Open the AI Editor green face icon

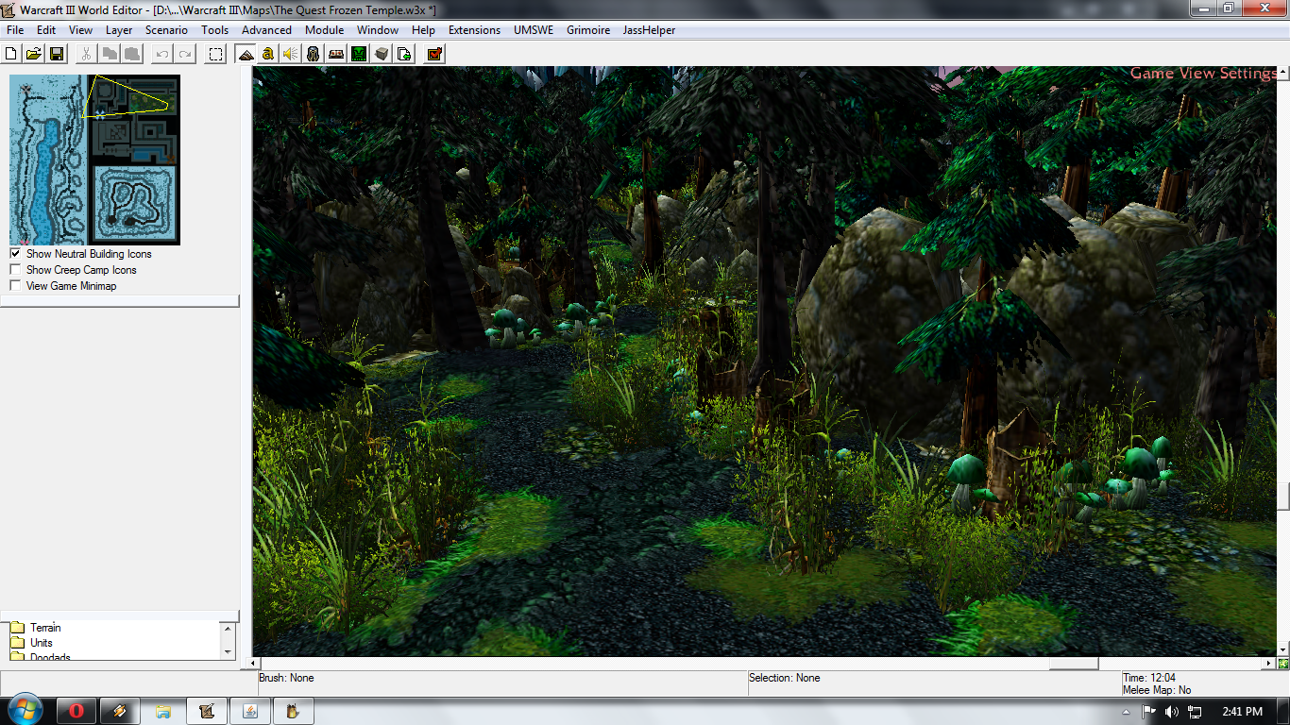click(359, 54)
